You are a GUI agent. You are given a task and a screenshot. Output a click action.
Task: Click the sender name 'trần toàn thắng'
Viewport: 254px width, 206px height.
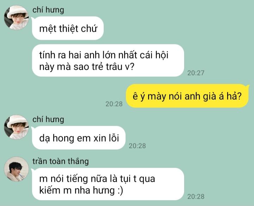click(61, 161)
